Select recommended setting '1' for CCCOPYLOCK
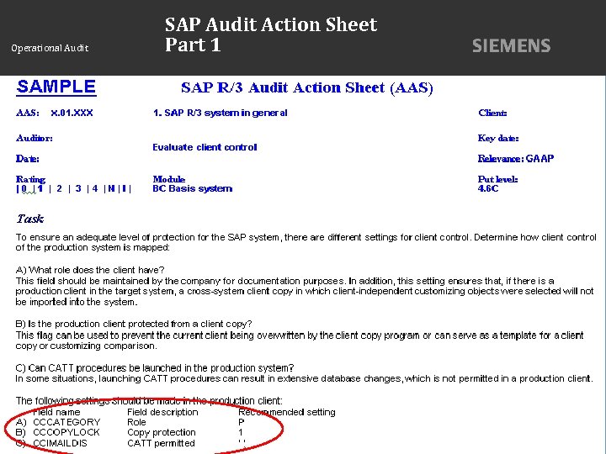This screenshot has width=606, height=454. (241, 432)
